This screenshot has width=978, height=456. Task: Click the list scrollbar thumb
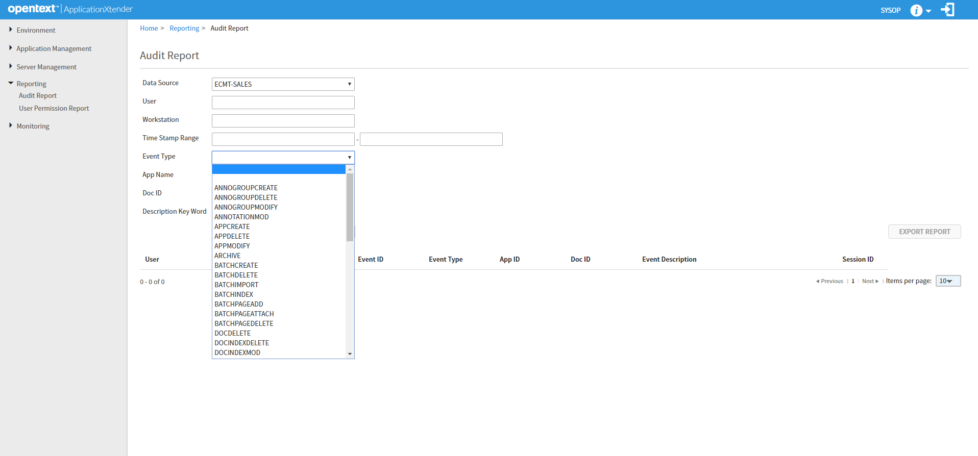(x=350, y=207)
